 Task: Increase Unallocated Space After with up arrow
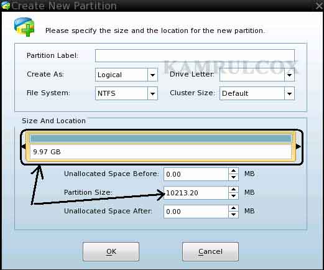[x=233, y=208]
